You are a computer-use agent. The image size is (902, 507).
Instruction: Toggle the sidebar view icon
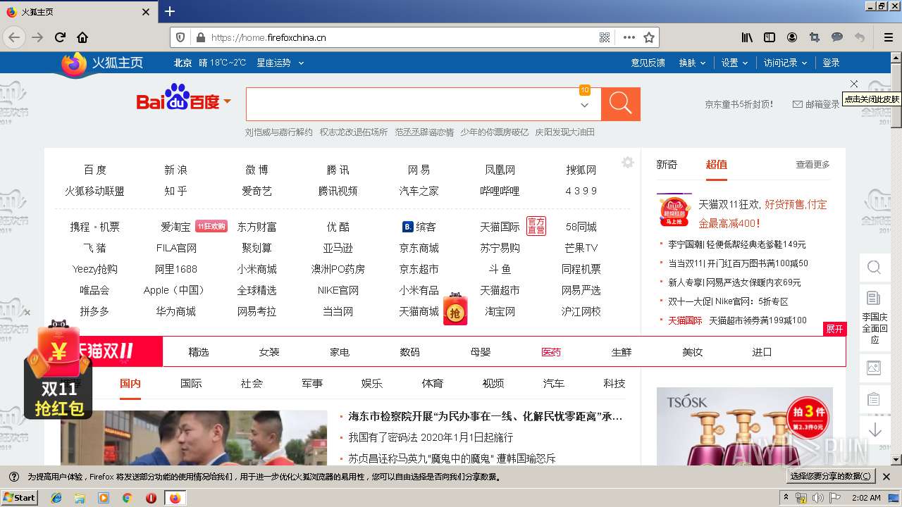[x=770, y=37]
